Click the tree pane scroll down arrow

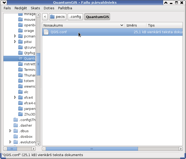(x=38, y=144)
